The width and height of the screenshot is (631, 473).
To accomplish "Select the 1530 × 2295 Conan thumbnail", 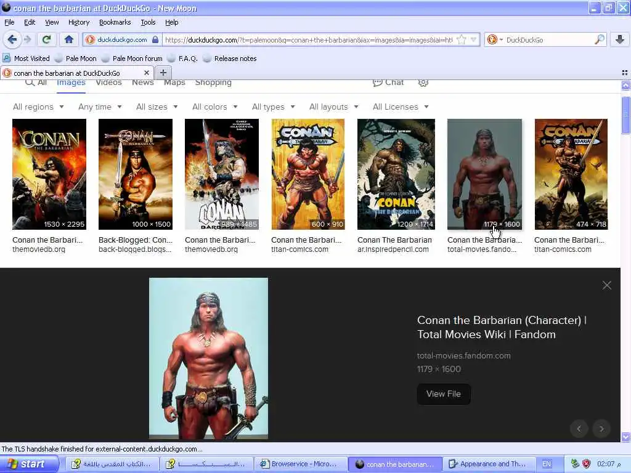I will pos(49,174).
